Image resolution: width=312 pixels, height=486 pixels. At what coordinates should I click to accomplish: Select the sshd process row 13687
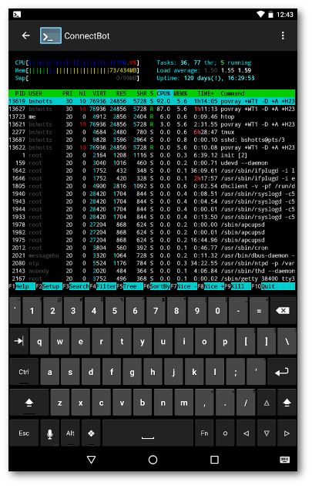(x=152, y=140)
